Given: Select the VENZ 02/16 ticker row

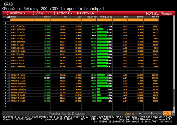Looking at the screenshot, I should point(17,26).
